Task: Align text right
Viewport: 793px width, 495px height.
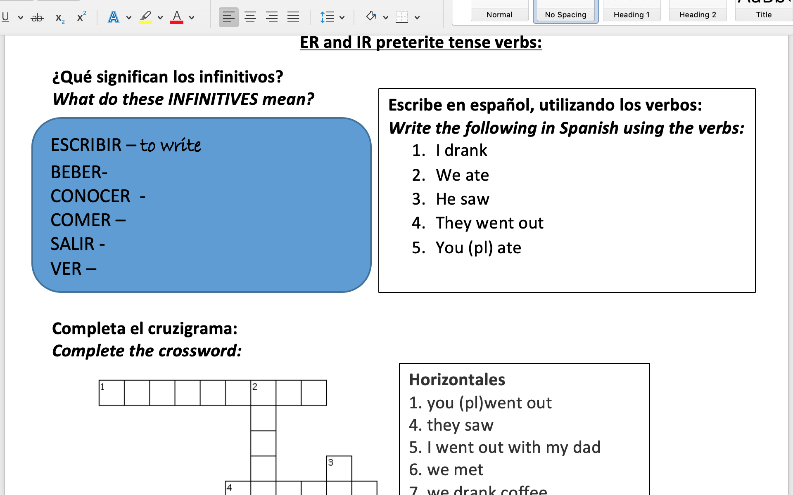Action: coord(272,17)
